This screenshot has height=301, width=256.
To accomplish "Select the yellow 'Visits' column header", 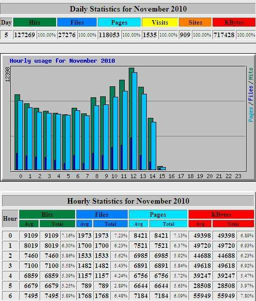I will coord(160,23).
